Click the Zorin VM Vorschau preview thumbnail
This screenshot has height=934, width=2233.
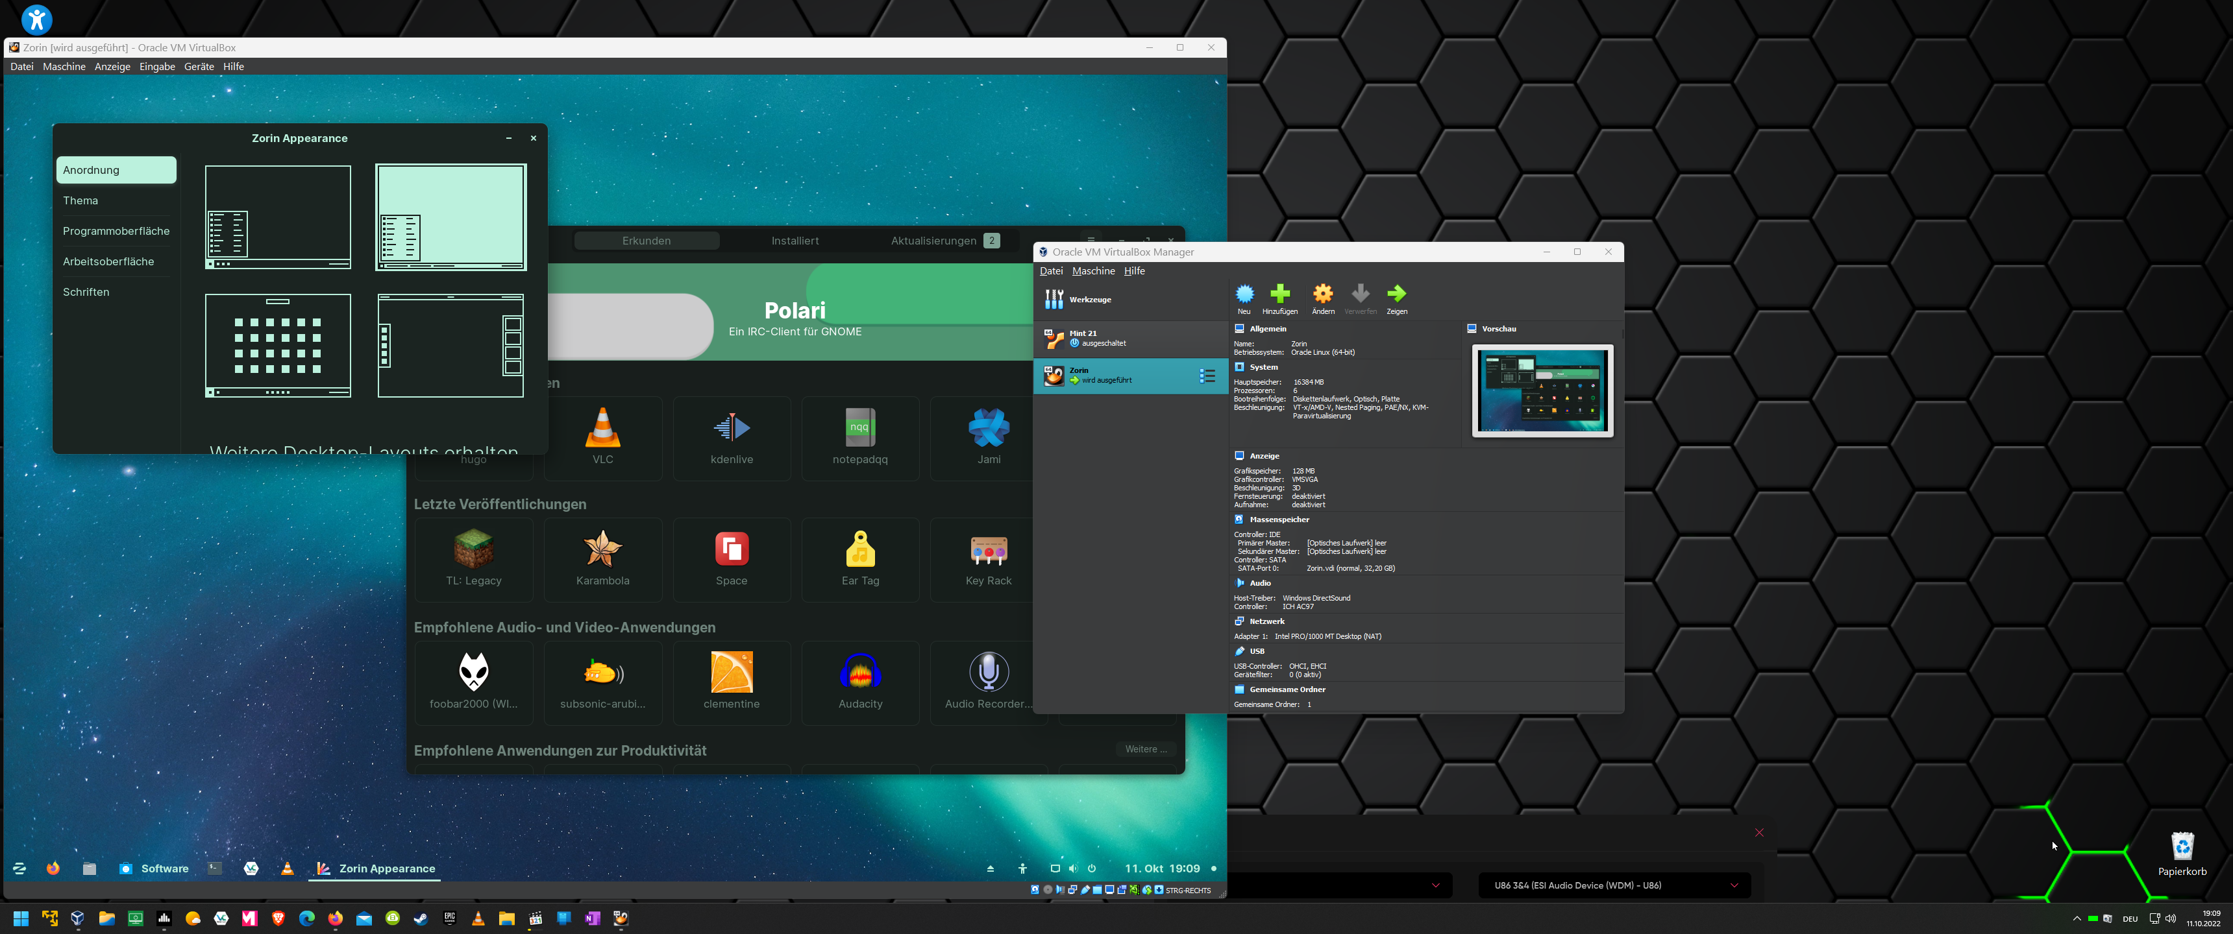click(x=1542, y=390)
